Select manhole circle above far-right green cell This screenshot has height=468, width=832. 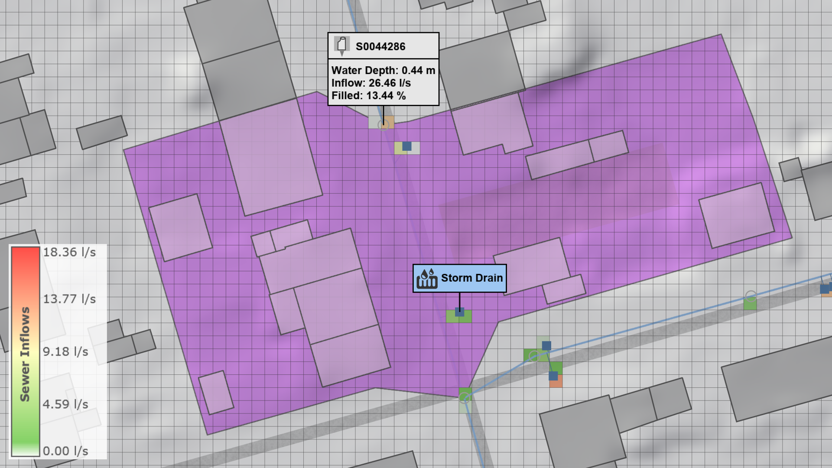point(751,296)
